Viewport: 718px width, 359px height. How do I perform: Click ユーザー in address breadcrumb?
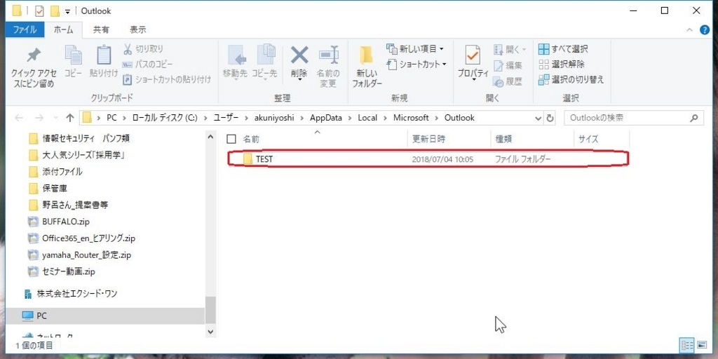point(226,118)
